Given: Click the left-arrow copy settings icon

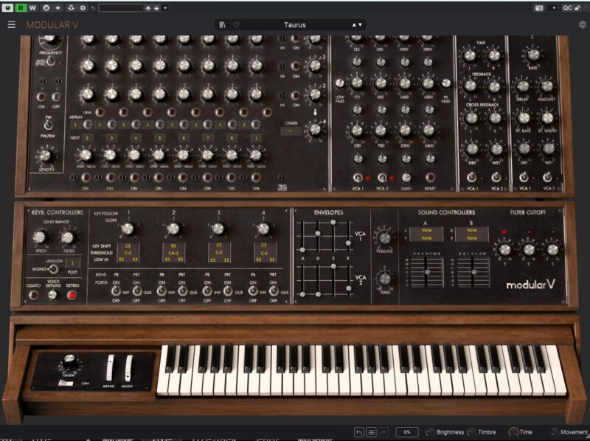Looking at the screenshot, I should point(58,7).
